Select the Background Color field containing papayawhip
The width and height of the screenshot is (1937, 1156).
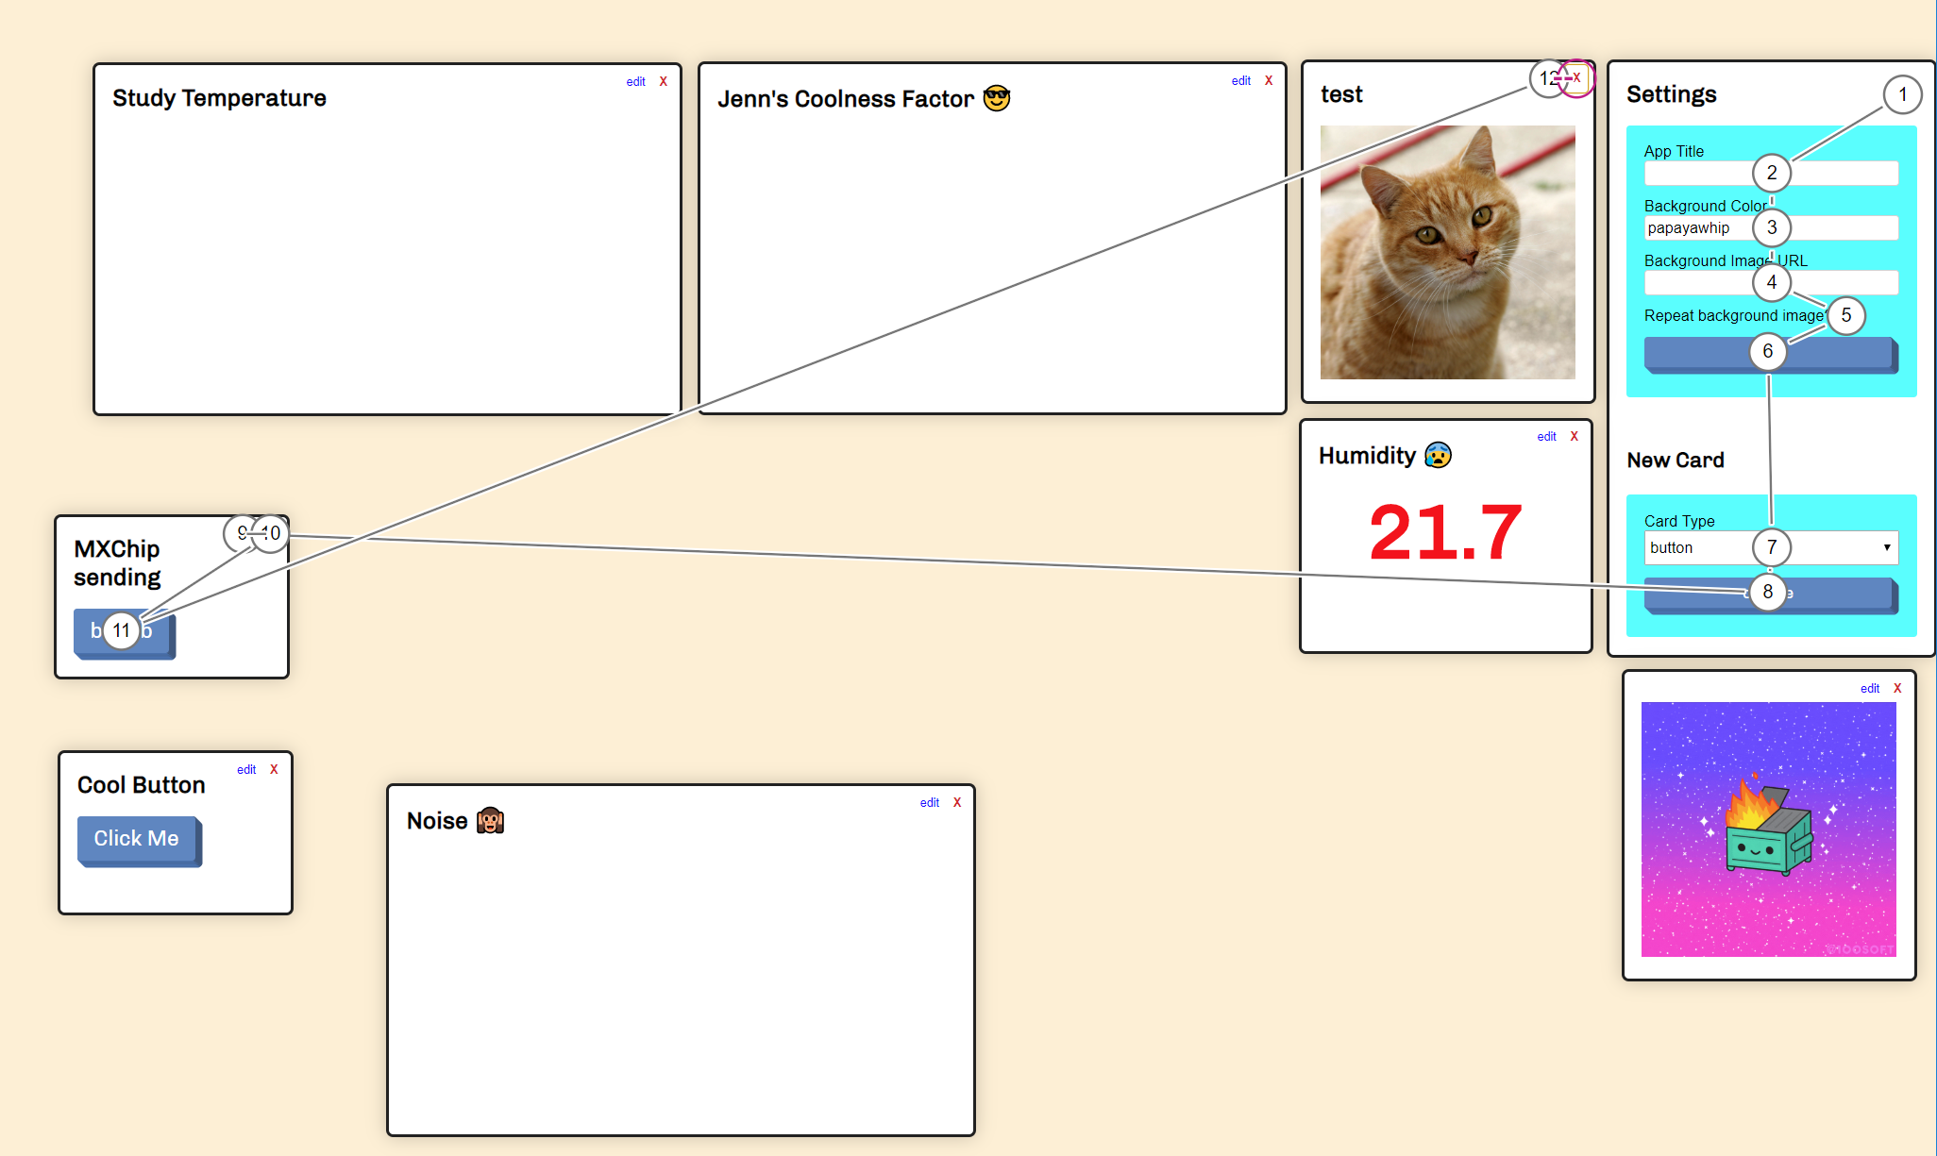click(1690, 227)
